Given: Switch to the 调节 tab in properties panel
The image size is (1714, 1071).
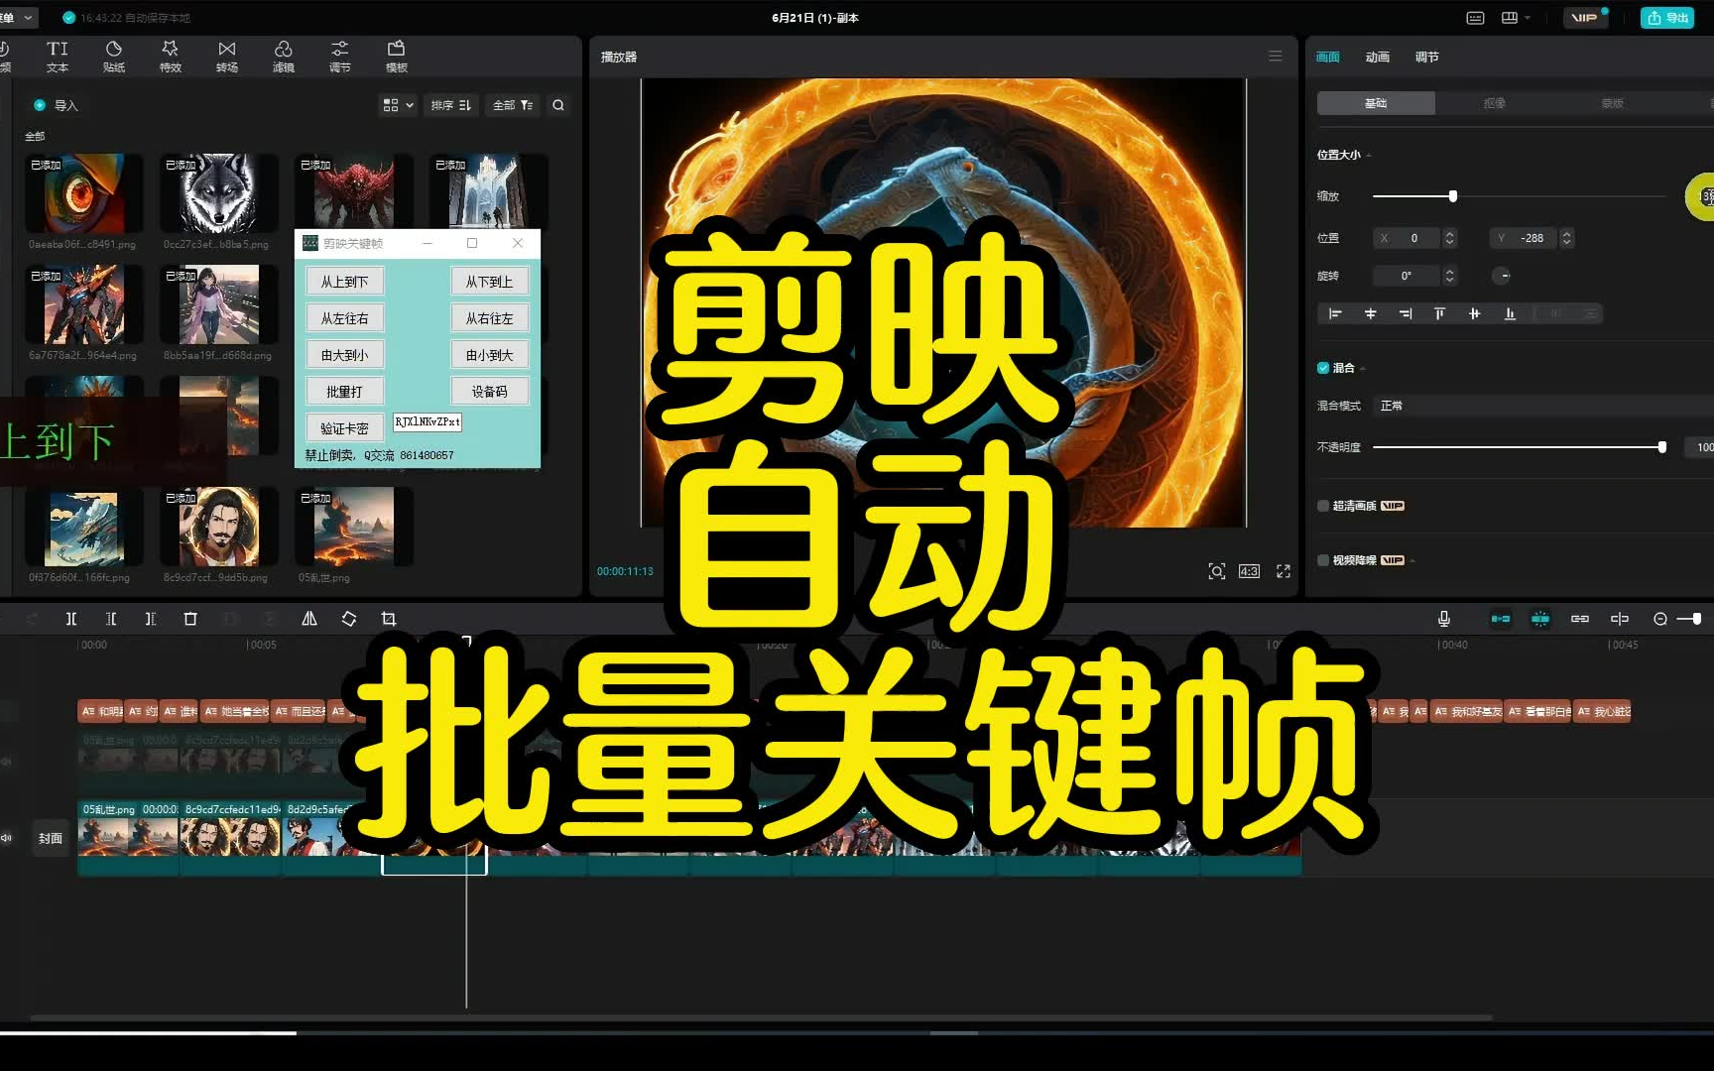Looking at the screenshot, I should click(1426, 57).
